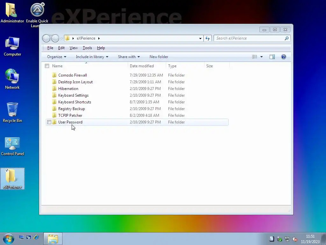Open the Help menu

[101, 48]
